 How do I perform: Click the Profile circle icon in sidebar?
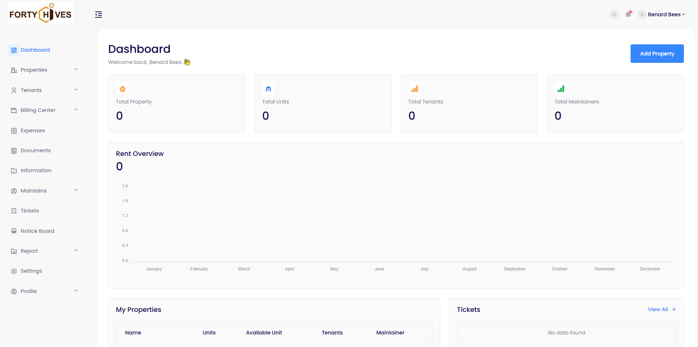tap(14, 291)
